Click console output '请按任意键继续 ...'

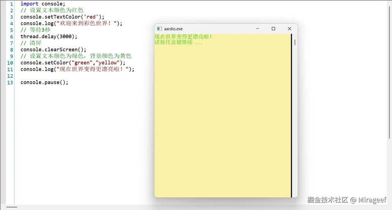coord(178,42)
